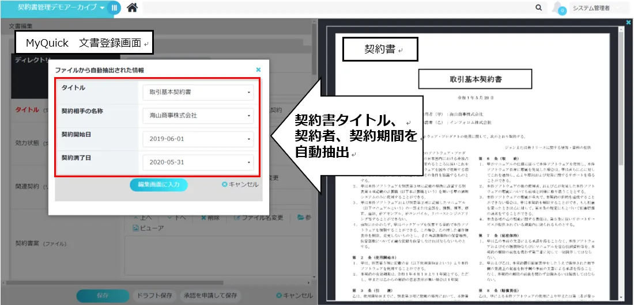Screen dimensions: 634x305
Task: Open the 契約満了日 dropdown 2020-05-31
Action: coord(198,162)
